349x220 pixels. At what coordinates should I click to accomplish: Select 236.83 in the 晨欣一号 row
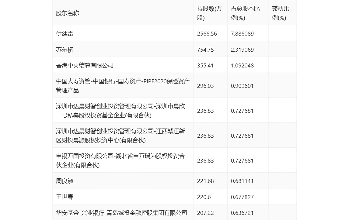(x=205, y=111)
